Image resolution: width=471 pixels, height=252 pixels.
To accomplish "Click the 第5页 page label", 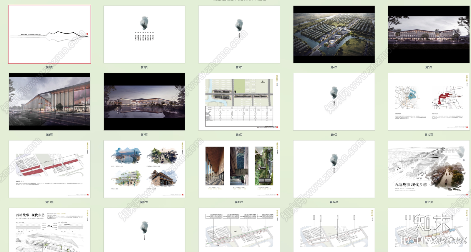I will [429, 67].
